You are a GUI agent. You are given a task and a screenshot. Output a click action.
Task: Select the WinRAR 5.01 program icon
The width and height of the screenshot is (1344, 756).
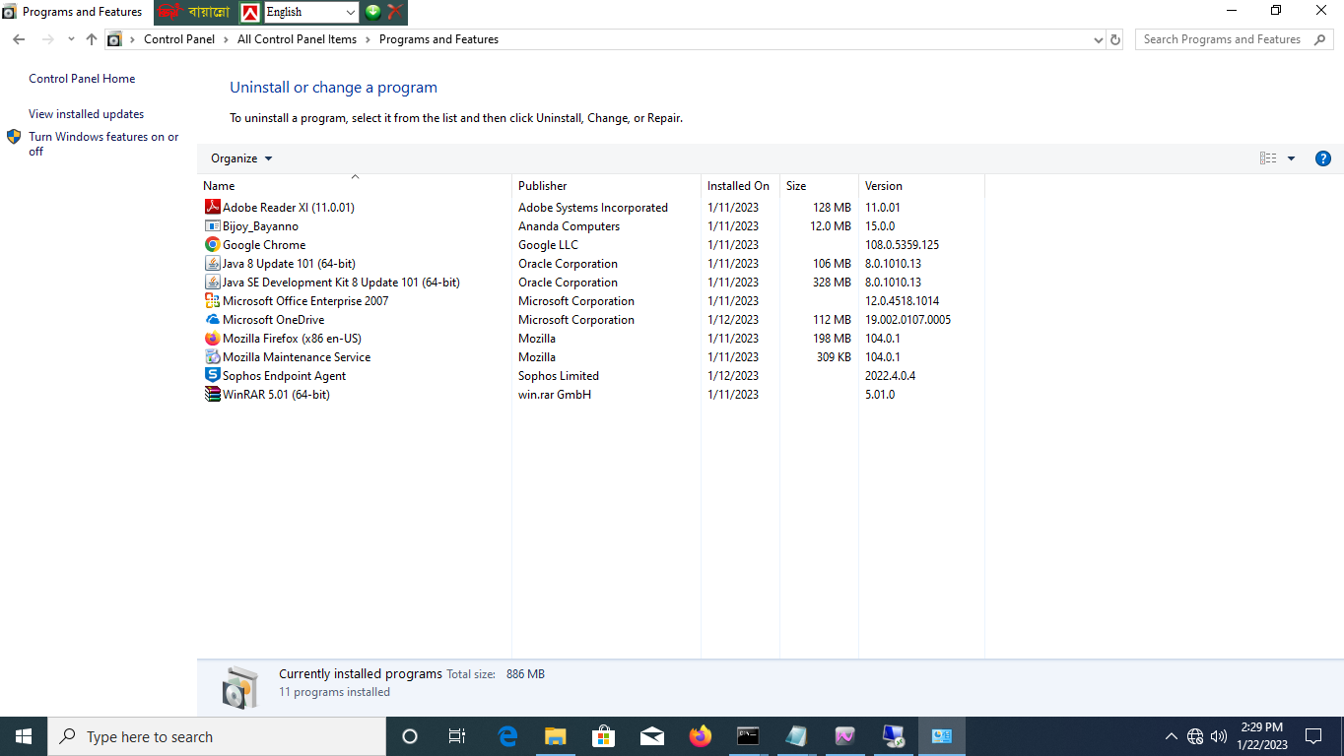click(x=212, y=394)
